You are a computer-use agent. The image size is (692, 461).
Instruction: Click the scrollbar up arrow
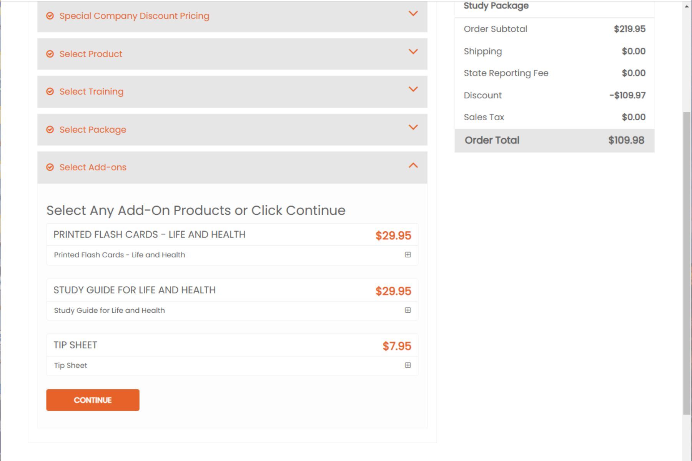[687, 6]
